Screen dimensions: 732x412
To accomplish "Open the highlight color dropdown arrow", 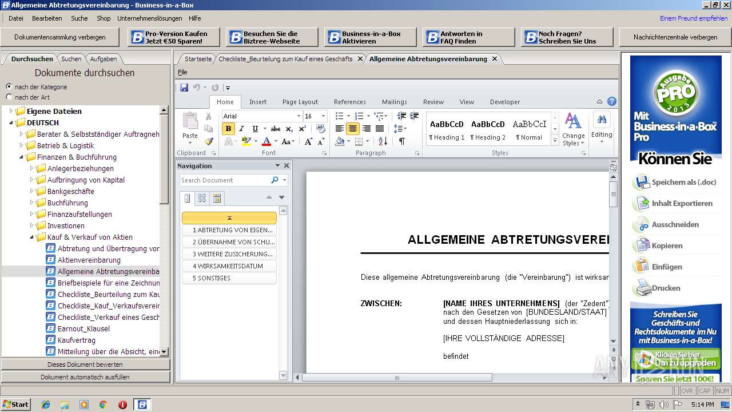I will [254, 141].
